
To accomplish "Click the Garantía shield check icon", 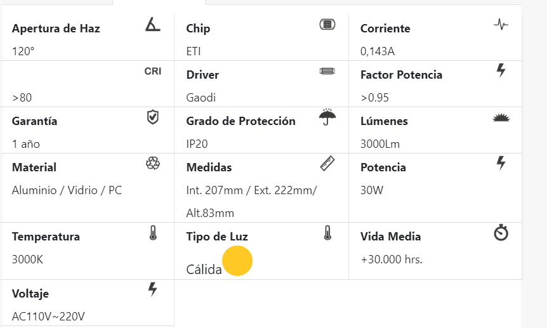I will click(x=152, y=117).
